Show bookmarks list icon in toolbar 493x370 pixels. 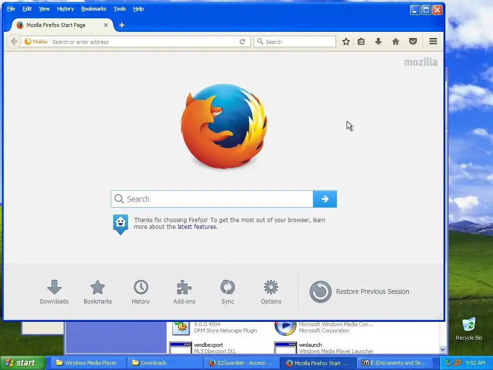click(361, 41)
